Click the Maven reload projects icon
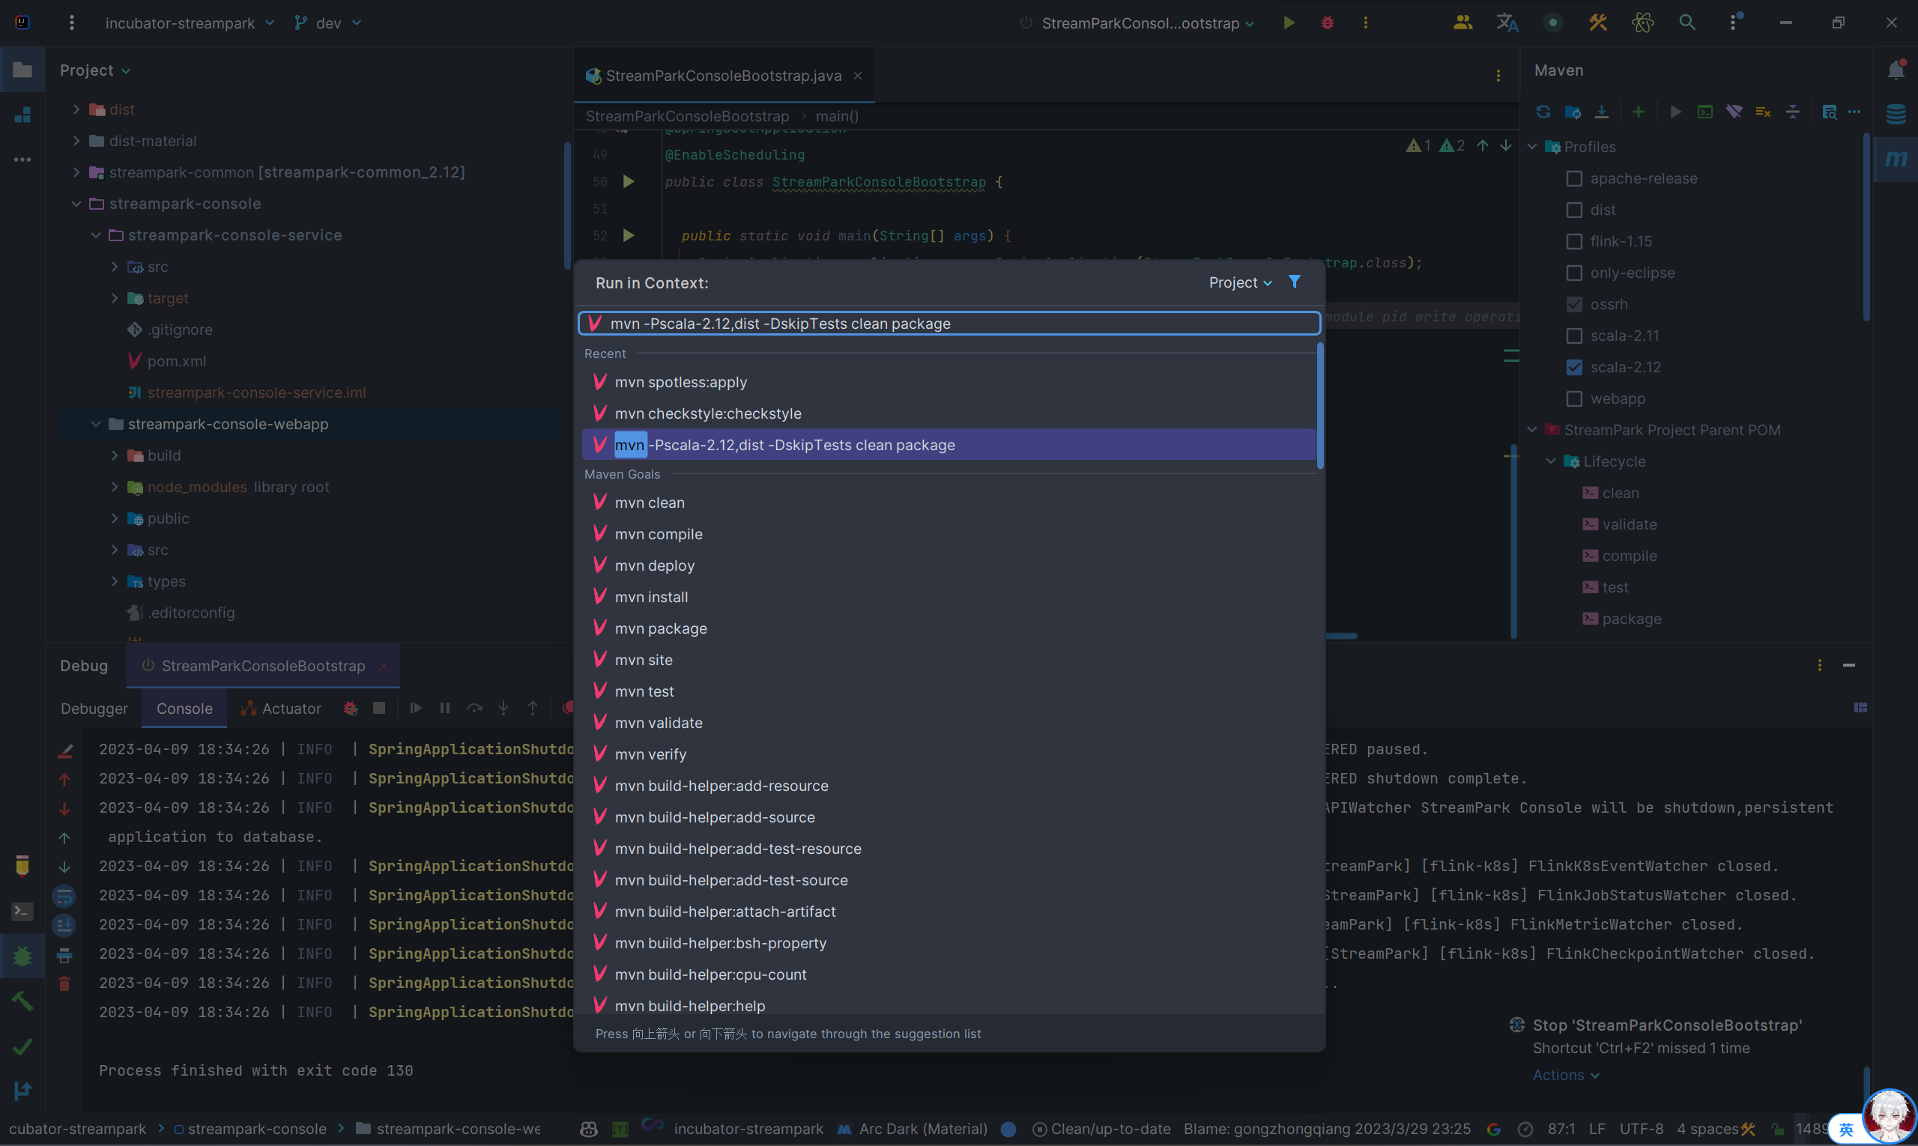 pos(1543,112)
